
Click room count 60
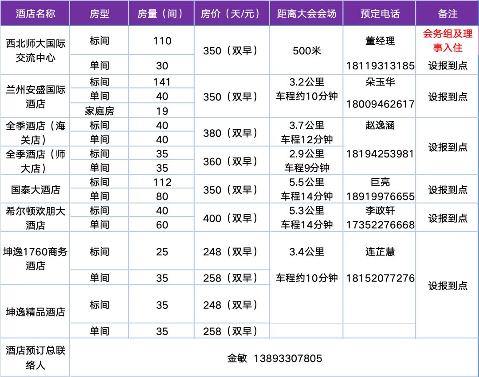[162, 225]
